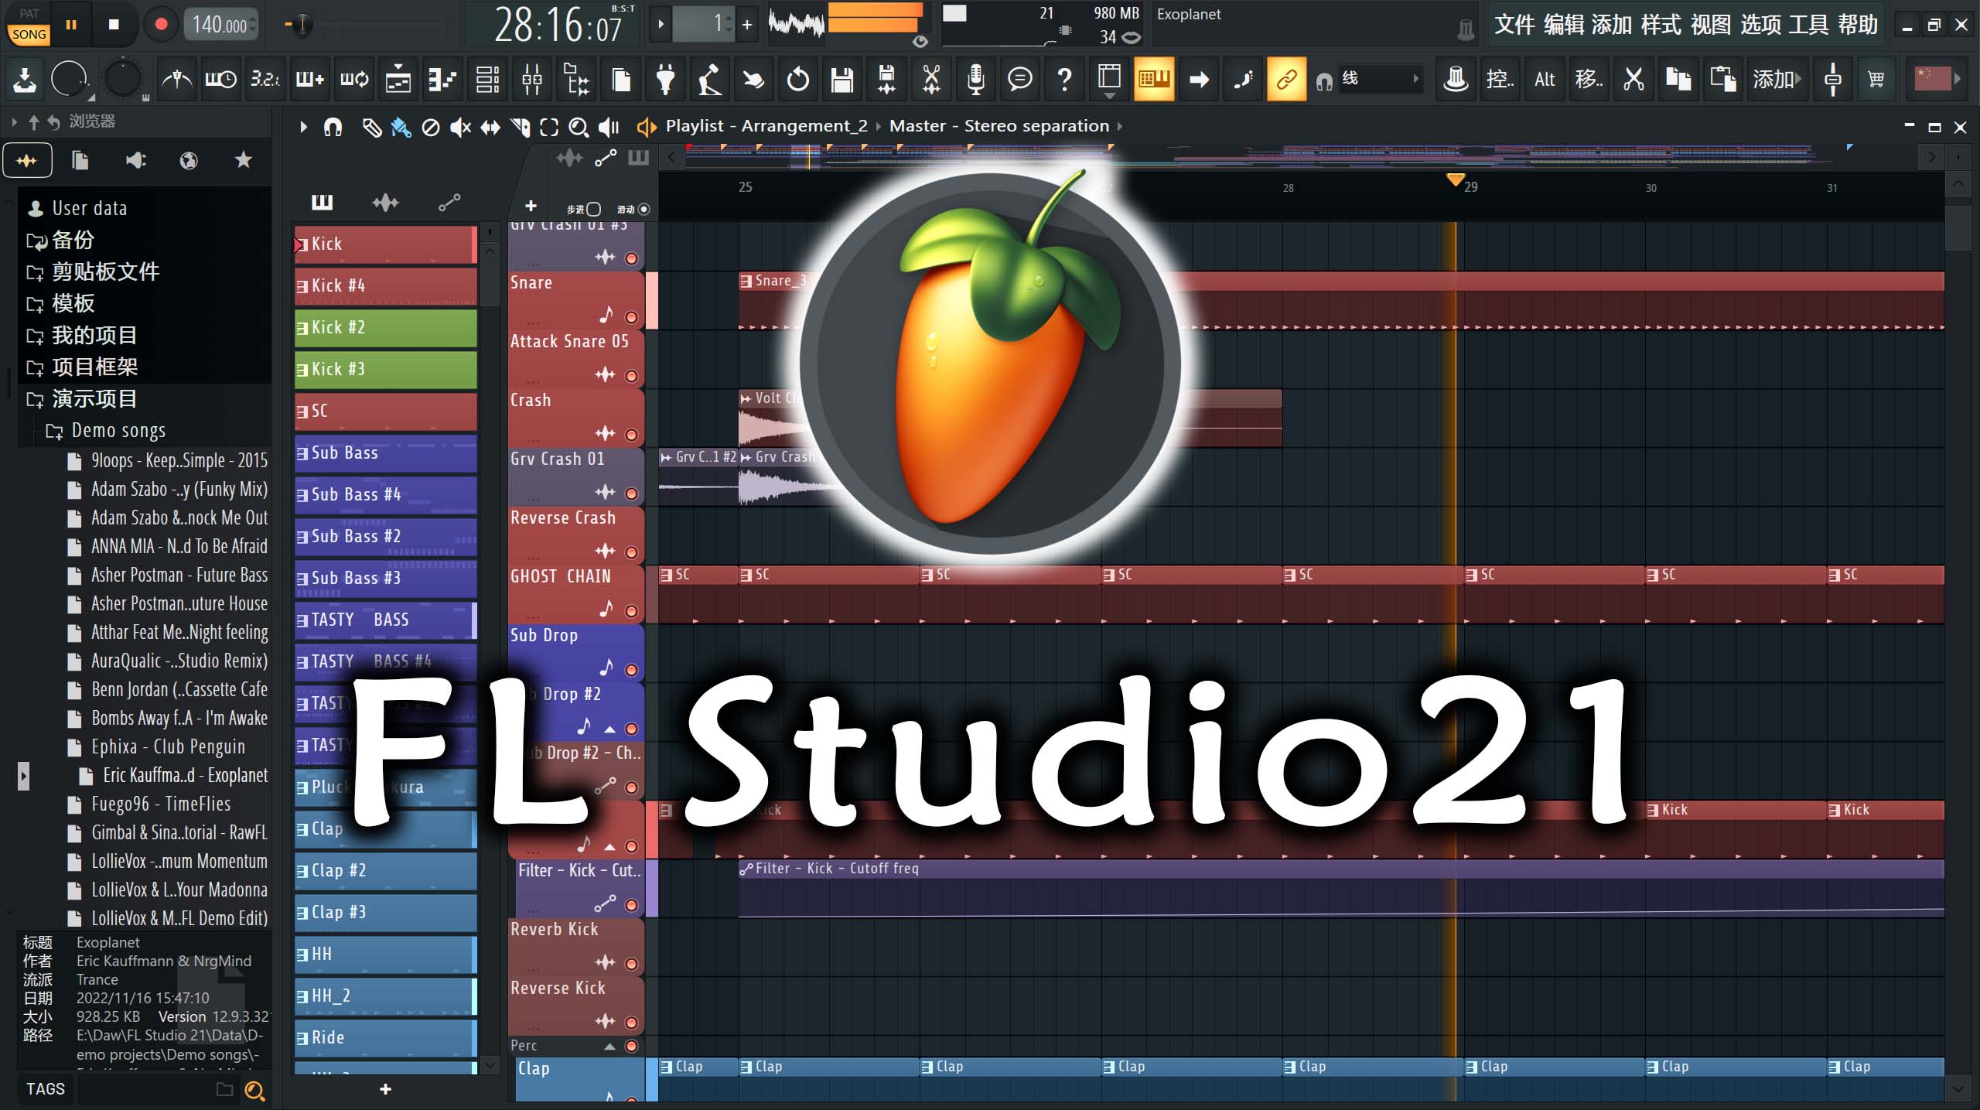Screen dimensions: 1980x1110
Task: Click the undo history circular arrow icon
Action: point(797,79)
